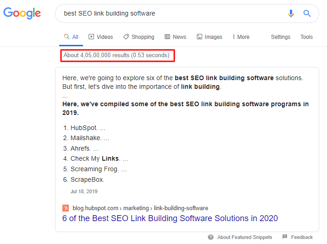
Task: Click the Google logo
Action: 22,13
